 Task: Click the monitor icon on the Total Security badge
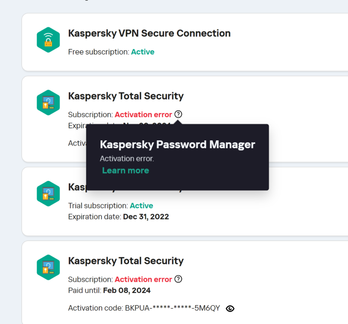pos(48,99)
